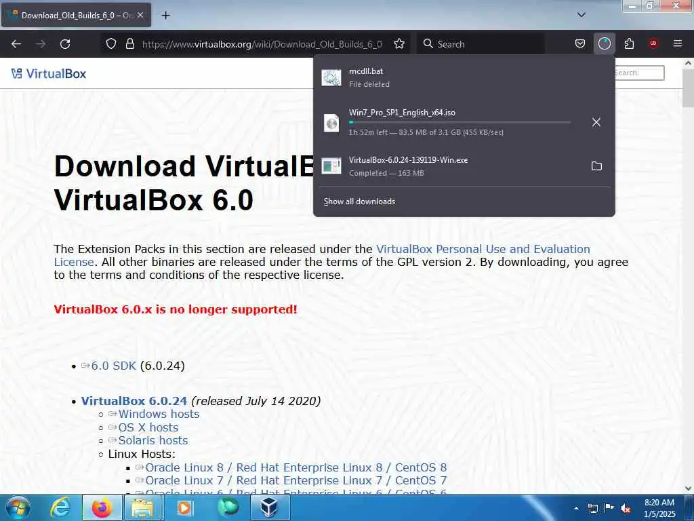694x521 pixels.
Task: Open Windows Explorer from the taskbar
Action: [x=144, y=508]
